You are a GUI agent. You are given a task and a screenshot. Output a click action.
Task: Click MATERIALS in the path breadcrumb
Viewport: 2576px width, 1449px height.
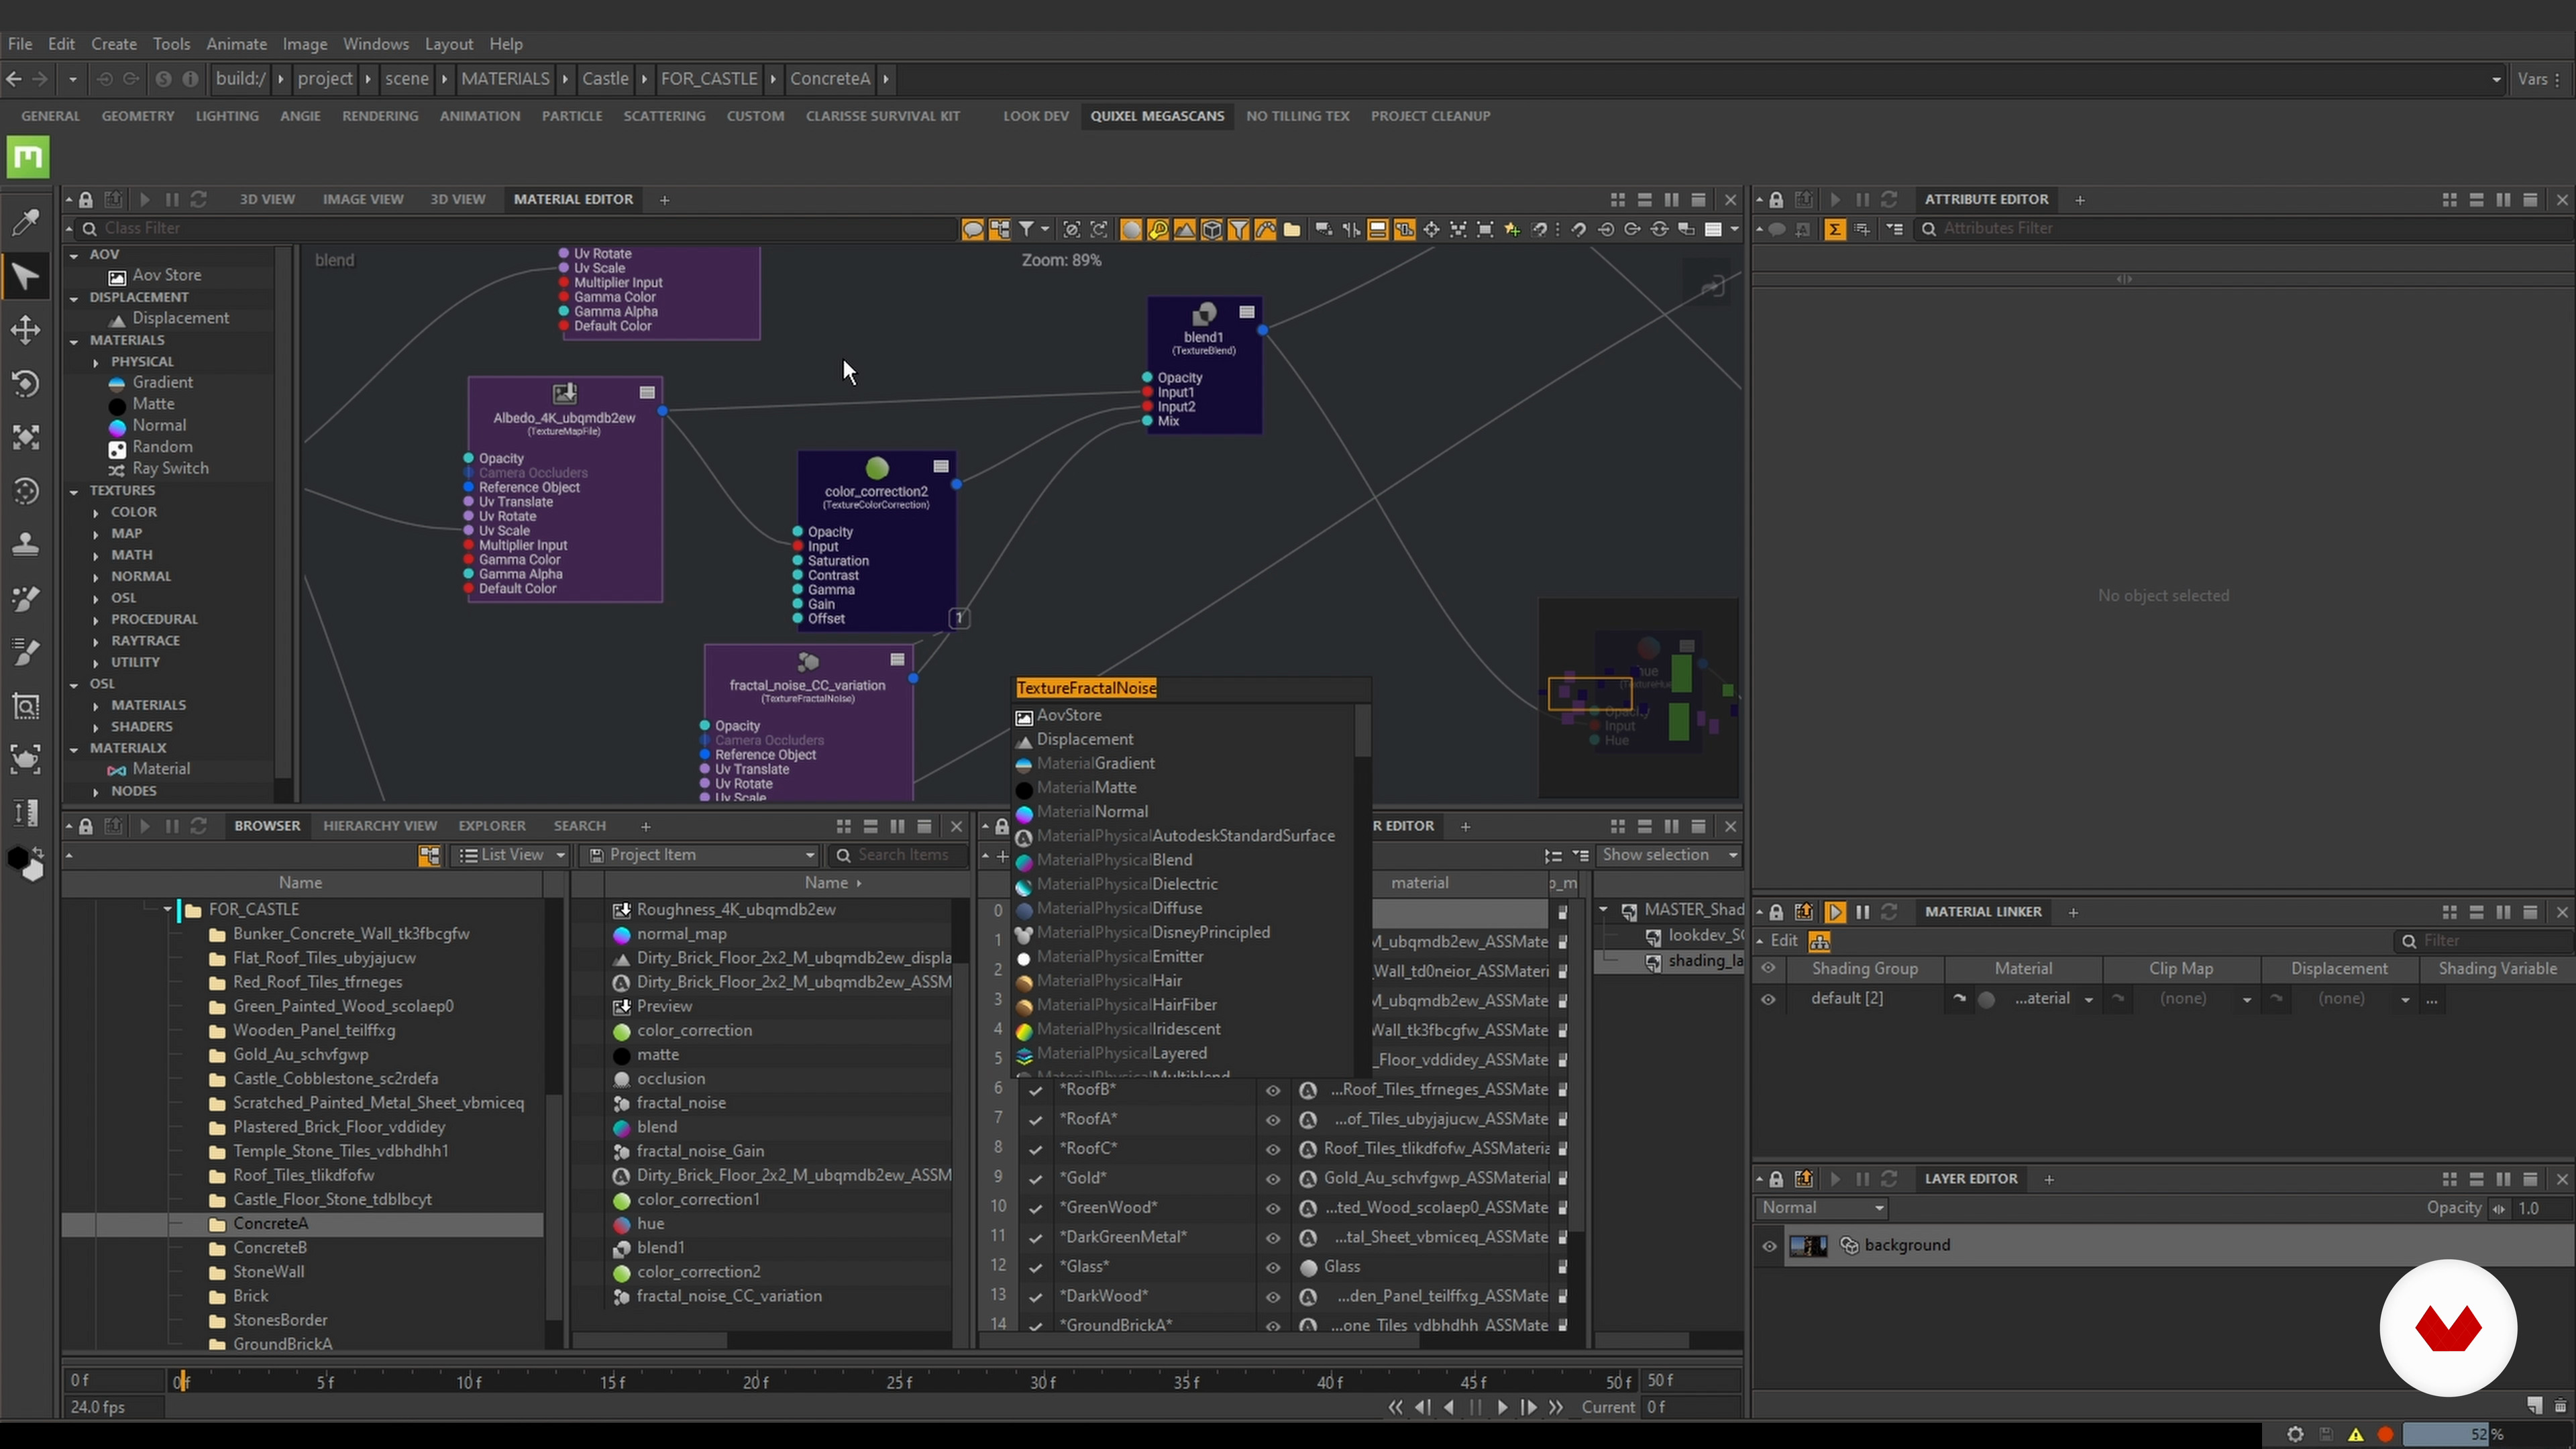505,79
